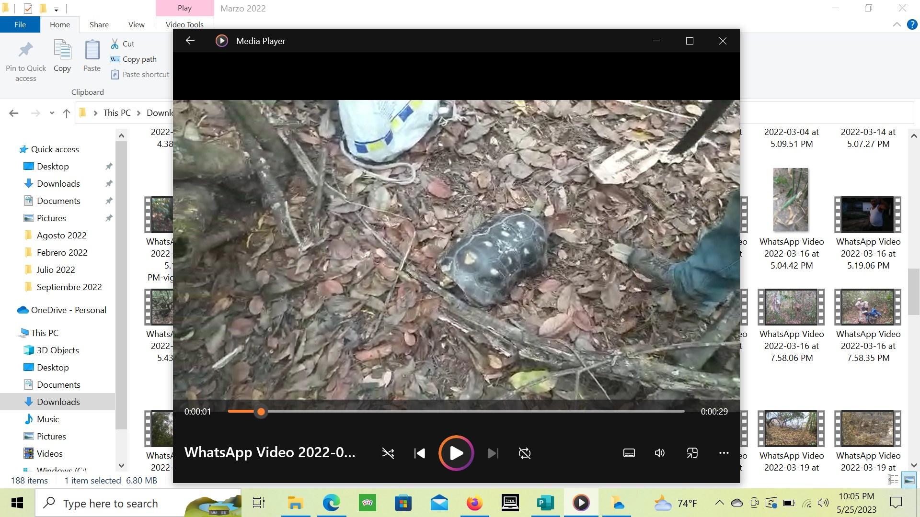Toggle repeat mode in Media Player

(525, 453)
